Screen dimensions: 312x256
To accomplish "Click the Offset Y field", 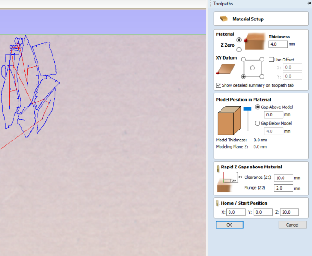I will 293,76.
